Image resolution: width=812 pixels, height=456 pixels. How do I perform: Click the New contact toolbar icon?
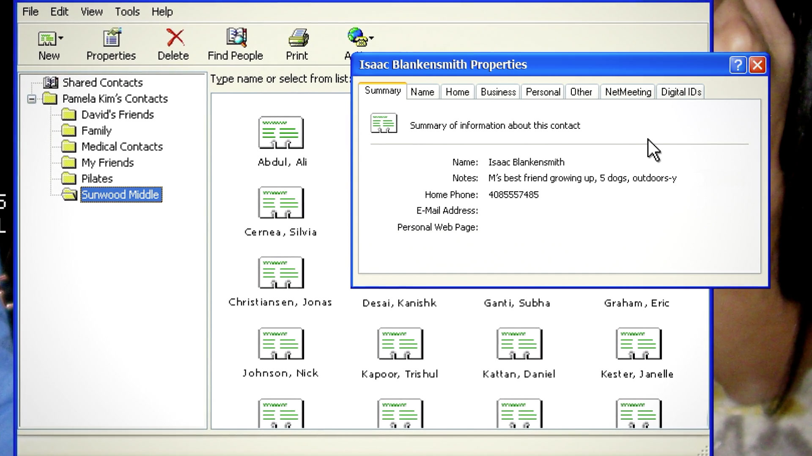(x=47, y=38)
